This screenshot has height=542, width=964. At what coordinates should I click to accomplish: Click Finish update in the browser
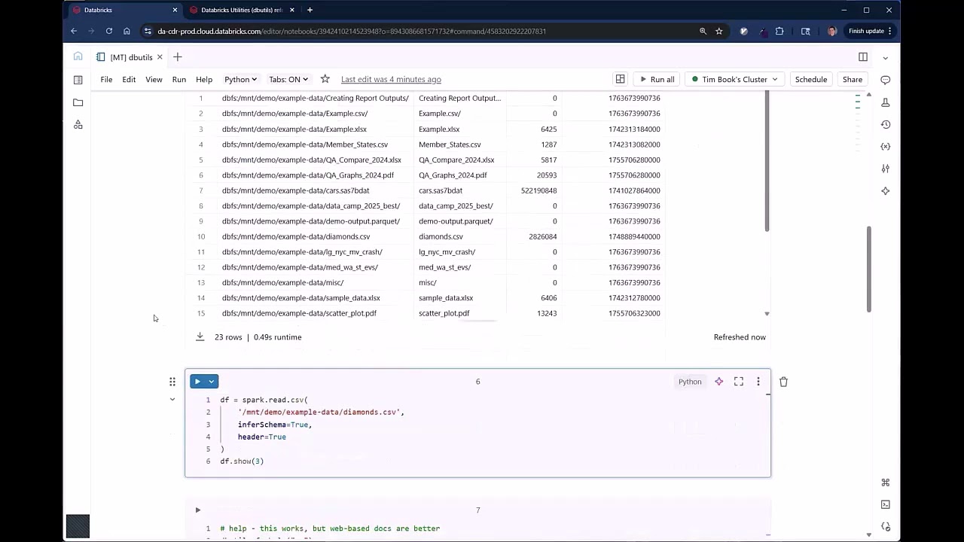[870, 31]
